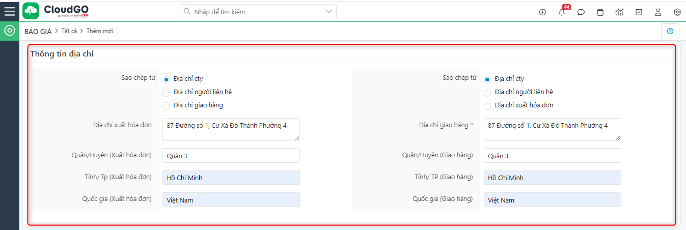Image resolution: width=686 pixels, height=230 pixels.
Task: Select billing 'Địa chỉ người liên hệ' radio
Action: (x=166, y=93)
